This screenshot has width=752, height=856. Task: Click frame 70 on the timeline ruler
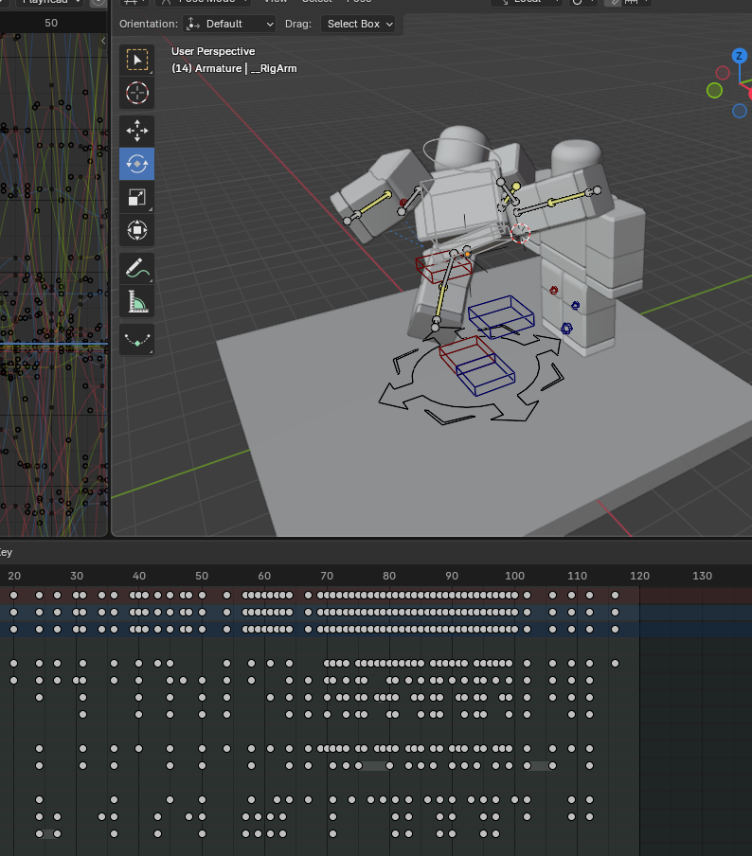point(327,576)
